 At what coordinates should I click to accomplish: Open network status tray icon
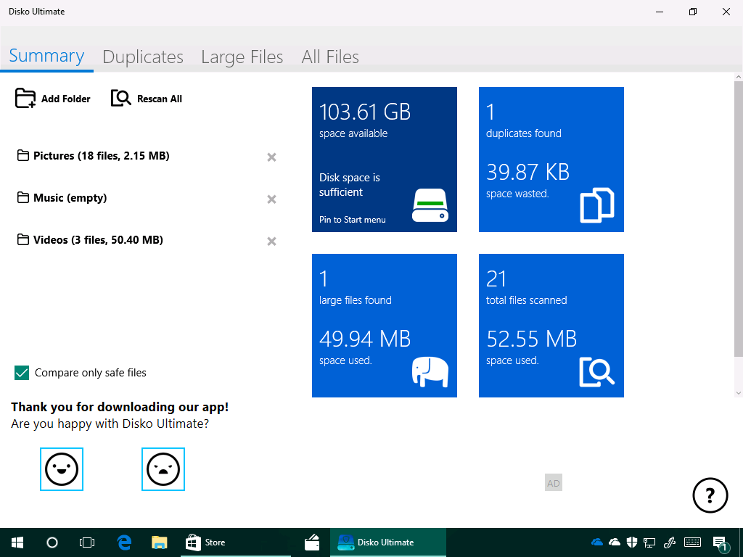649,542
